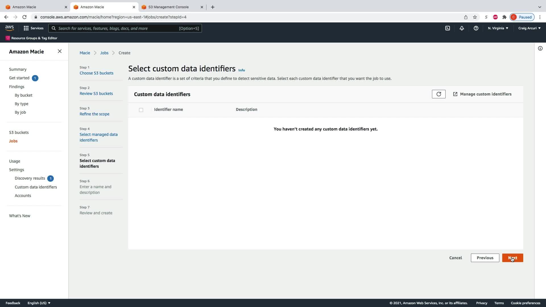Viewport: 546px width, 307px height.
Task: Go to Custom data identifiers in sidebar
Action: click(36, 187)
